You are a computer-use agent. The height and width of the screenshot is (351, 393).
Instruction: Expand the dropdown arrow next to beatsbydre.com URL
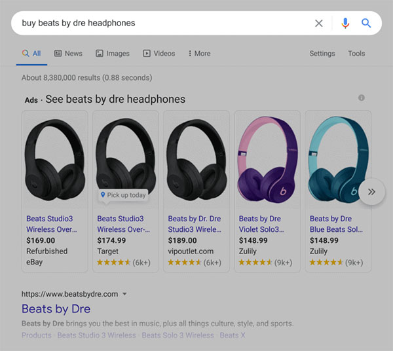click(124, 294)
